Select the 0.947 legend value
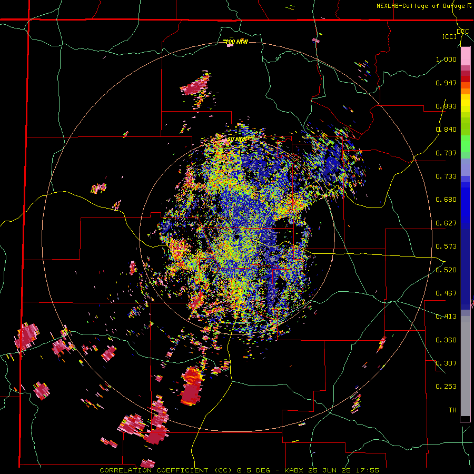 point(446,83)
